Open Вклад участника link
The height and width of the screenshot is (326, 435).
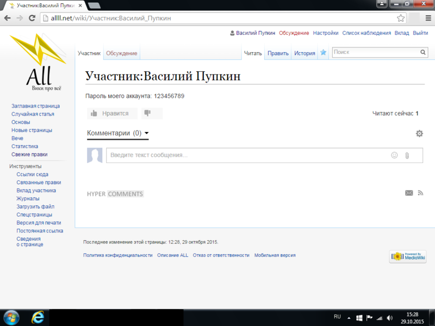pos(36,190)
